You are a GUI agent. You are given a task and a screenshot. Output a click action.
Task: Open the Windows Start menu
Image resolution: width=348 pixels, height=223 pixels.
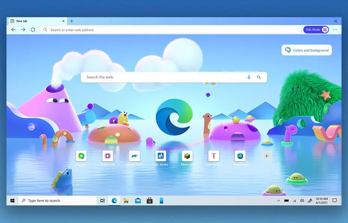pyautogui.click(x=12, y=201)
